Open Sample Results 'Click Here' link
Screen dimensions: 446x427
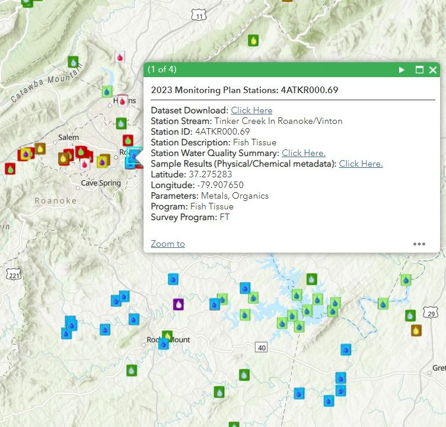tap(361, 164)
